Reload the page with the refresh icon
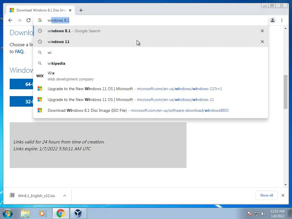The height and width of the screenshot is (219, 292). pyautogui.click(x=29, y=20)
